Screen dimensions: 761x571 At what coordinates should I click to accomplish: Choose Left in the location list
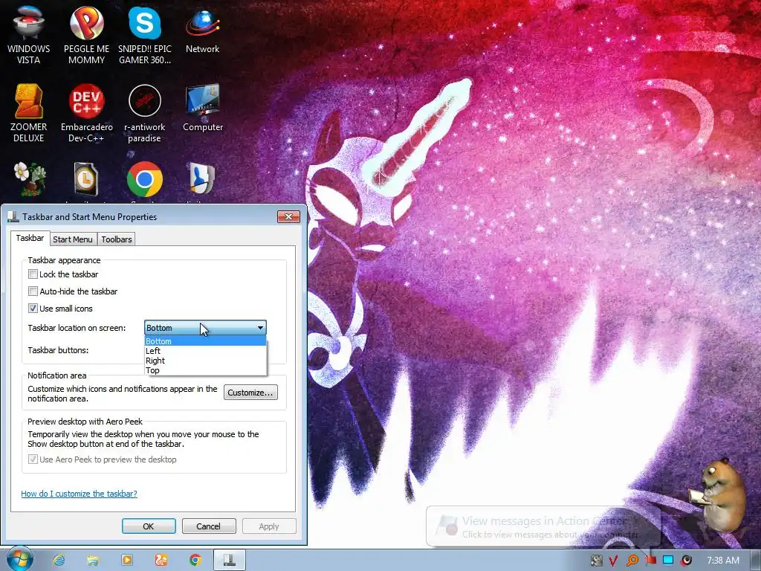(x=205, y=351)
